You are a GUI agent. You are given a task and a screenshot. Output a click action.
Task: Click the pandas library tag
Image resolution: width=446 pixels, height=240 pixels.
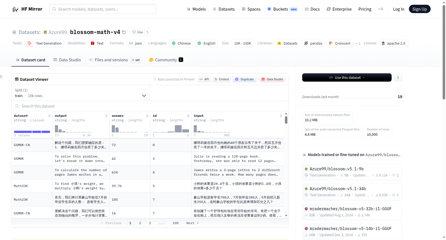coord(313,43)
